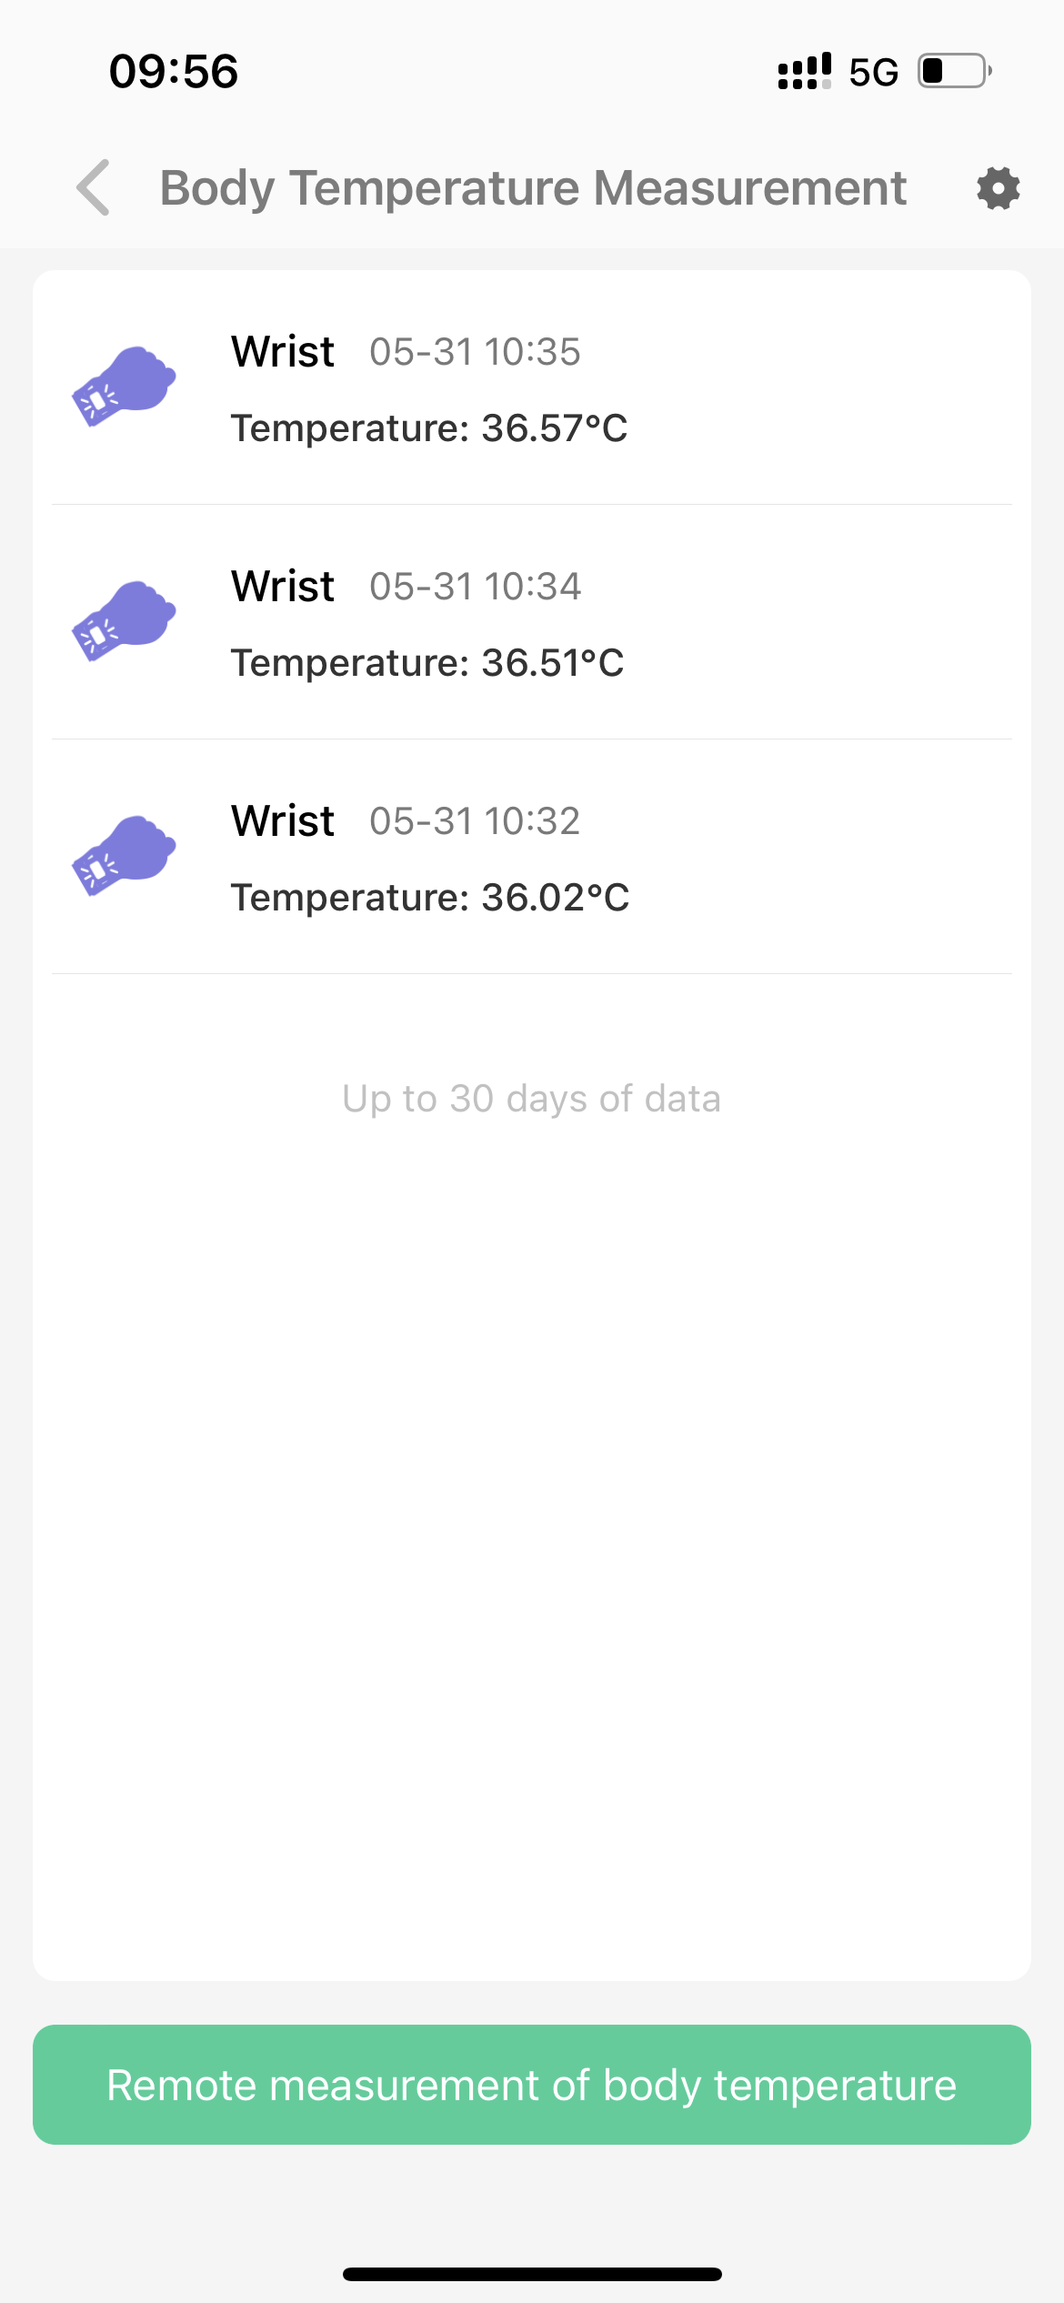This screenshot has height=2303, width=1064.
Task: Open the 36.02°C temperature record
Action: (x=532, y=857)
